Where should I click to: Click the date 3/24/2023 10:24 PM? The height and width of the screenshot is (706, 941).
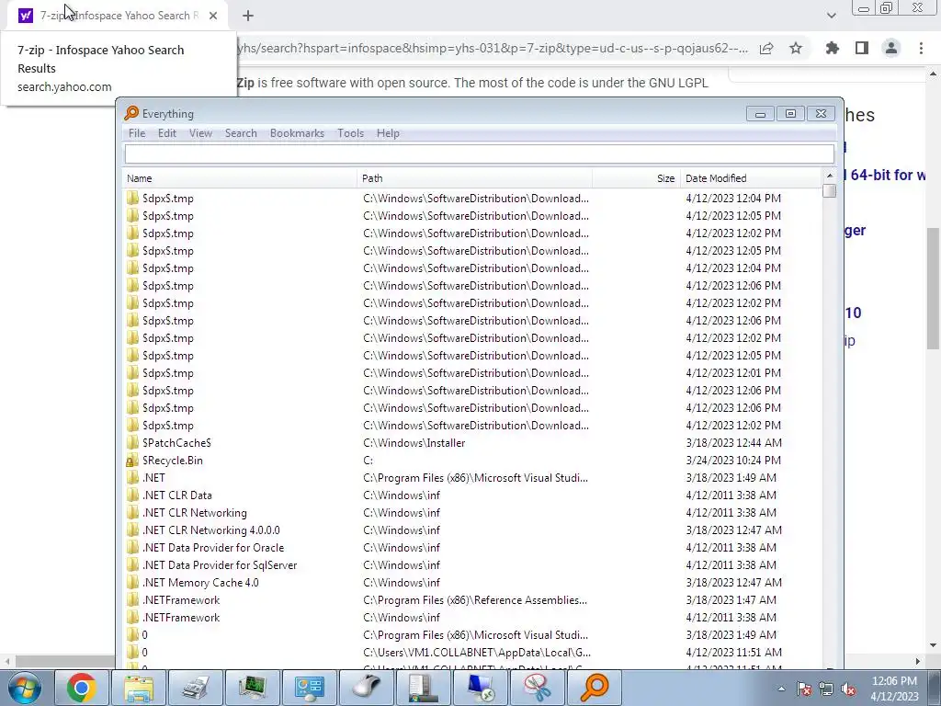pos(733,461)
